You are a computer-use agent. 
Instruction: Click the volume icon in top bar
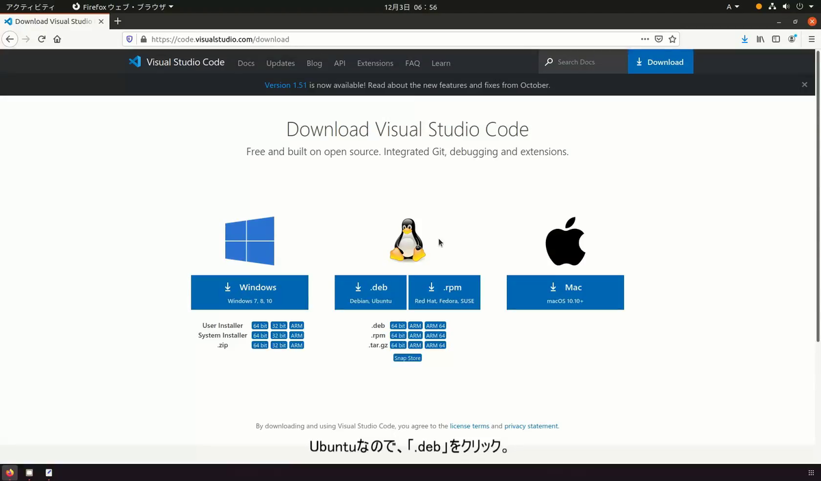click(785, 7)
